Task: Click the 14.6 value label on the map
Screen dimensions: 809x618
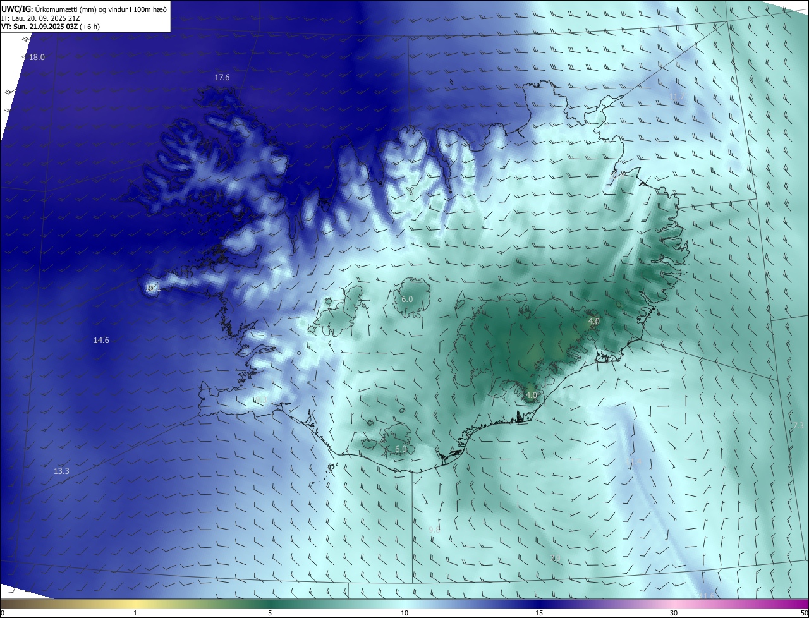Action: [101, 340]
